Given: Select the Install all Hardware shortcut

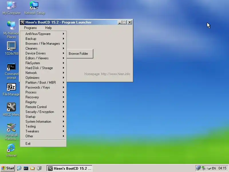Looking at the screenshot, I should (x=11, y=132).
